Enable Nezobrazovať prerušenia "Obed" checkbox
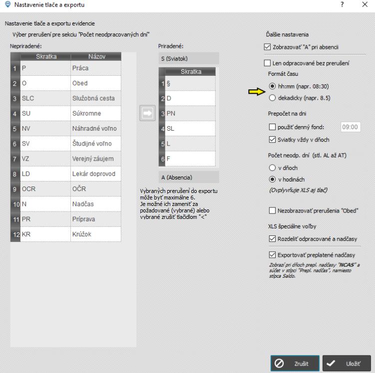Viewport: 375px width, 373px height. (273, 210)
